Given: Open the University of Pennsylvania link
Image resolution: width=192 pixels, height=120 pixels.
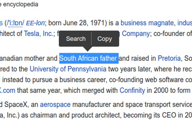Looking at the screenshot, I should point(68,69).
